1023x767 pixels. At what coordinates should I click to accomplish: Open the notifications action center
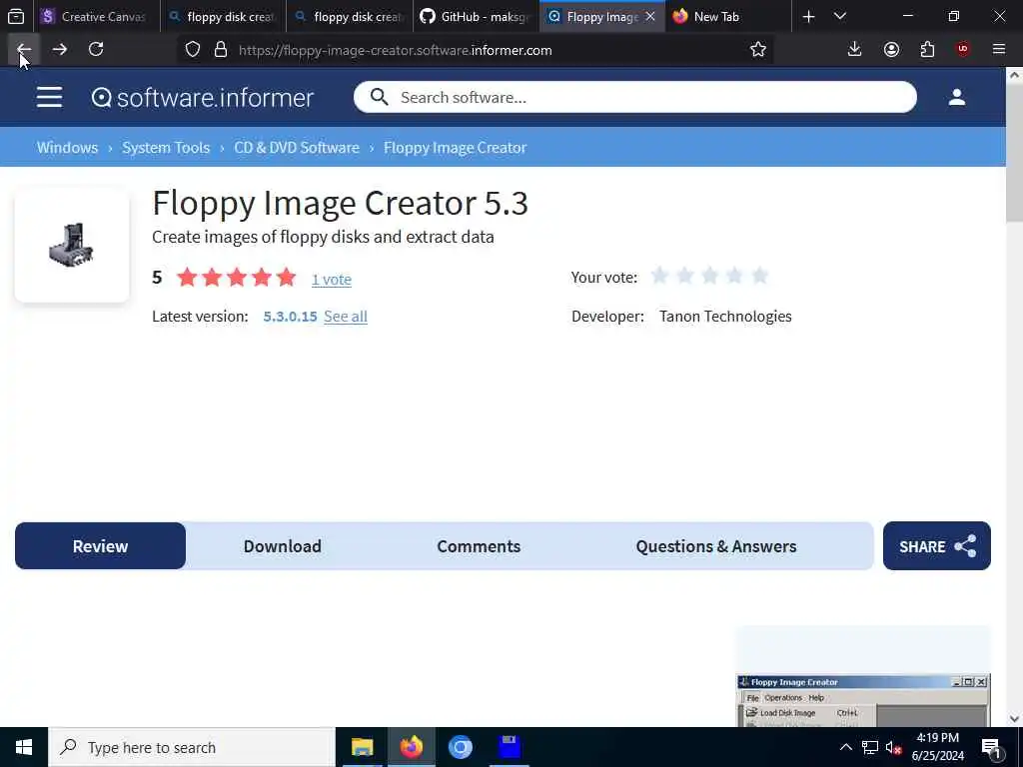pyautogui.click(x=991, y=747)
